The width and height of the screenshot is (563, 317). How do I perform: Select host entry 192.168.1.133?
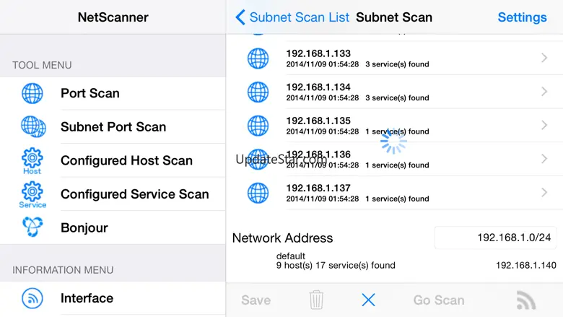click(x=394, y=58)
